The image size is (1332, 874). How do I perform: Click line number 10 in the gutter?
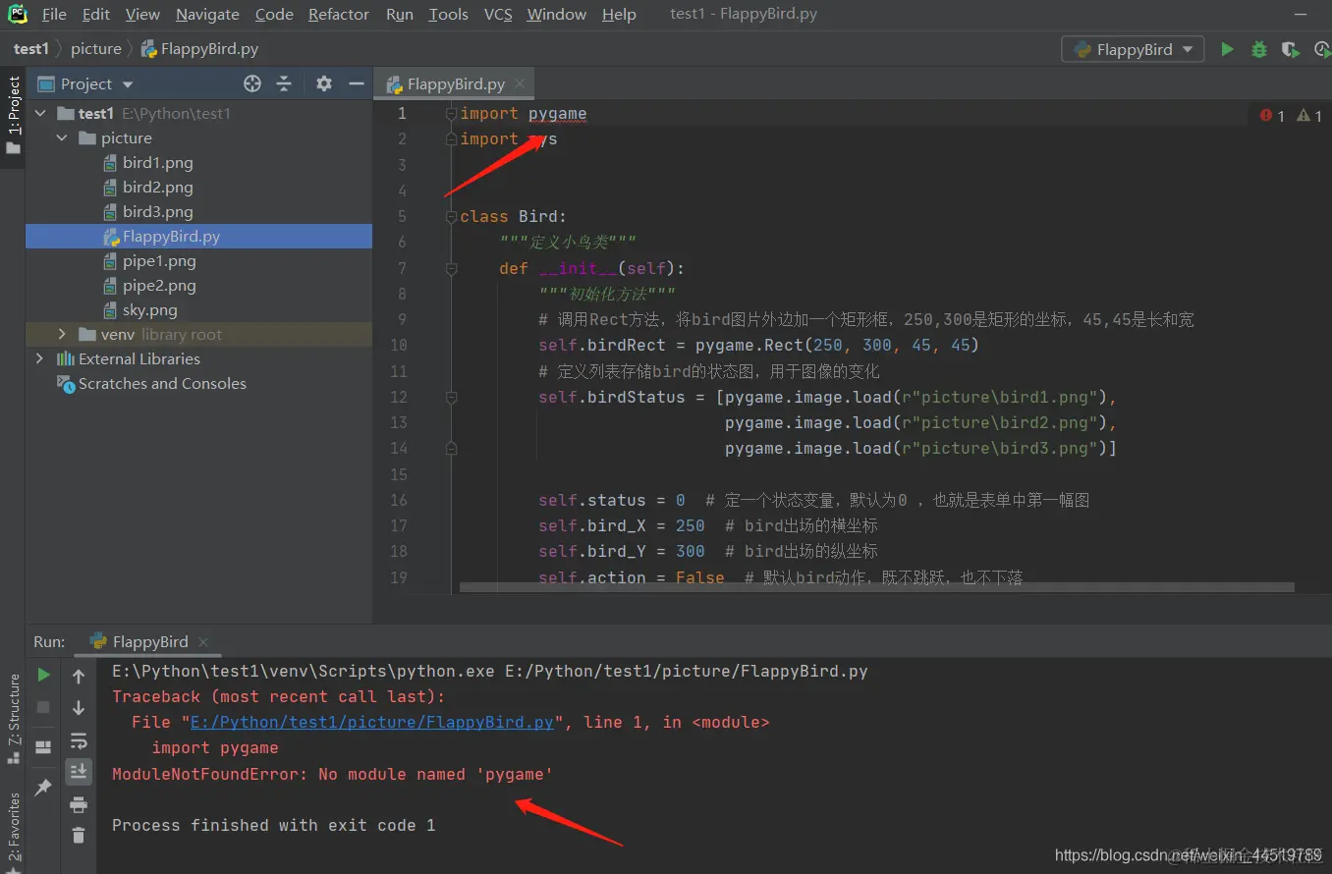(x=398, y=346)
